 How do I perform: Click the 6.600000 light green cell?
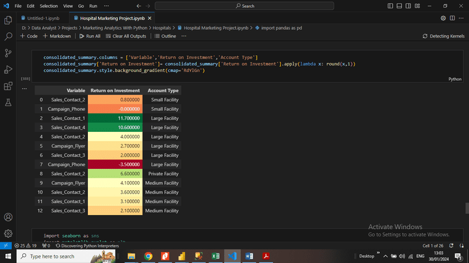coord(115,173)
